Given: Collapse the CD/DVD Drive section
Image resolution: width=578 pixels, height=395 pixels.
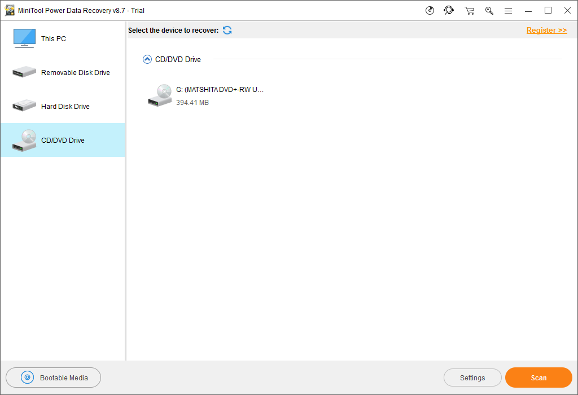Looking at the screenshot, I should click(147, 59).
